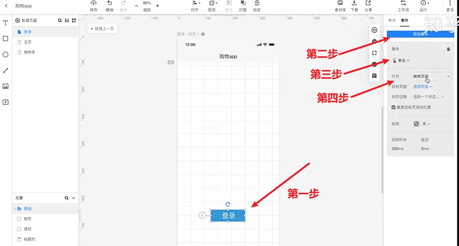
Task: Open the 素材库 asset library
Action: point(340,6)
